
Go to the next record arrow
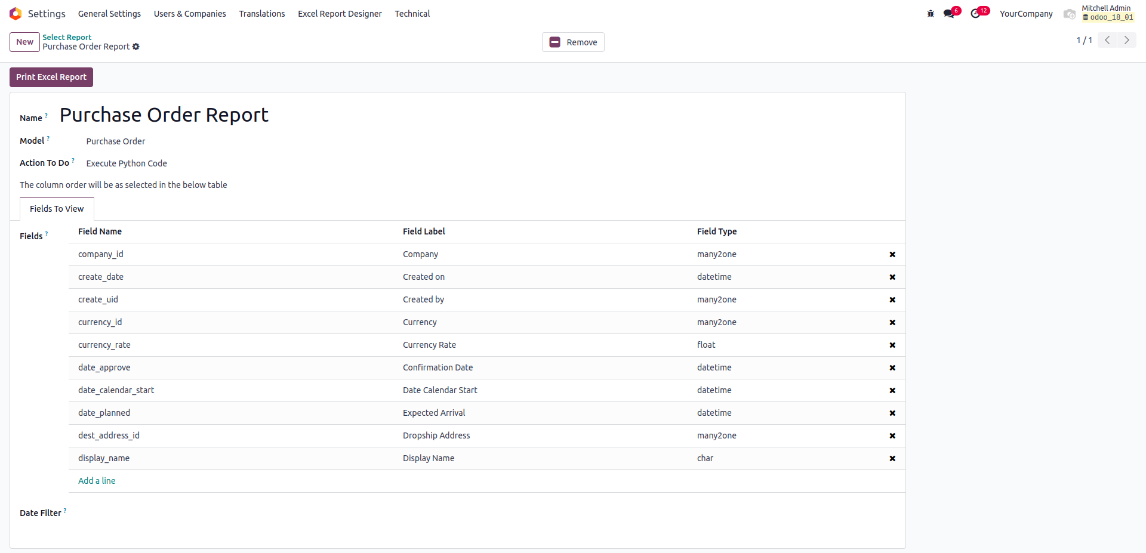tap(1127, 40)
